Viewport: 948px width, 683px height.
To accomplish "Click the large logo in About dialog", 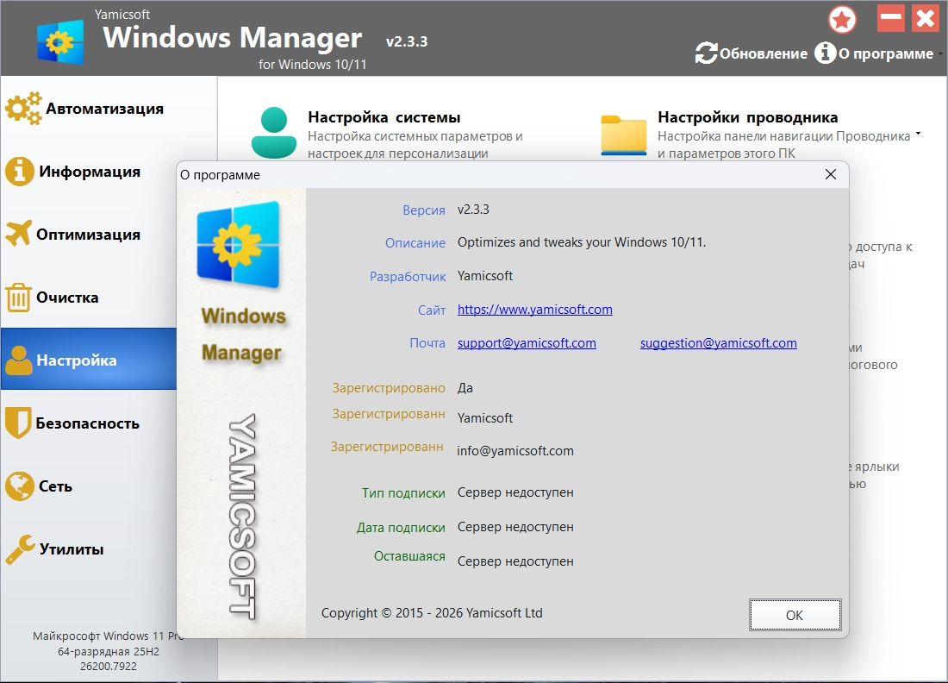I will point(239,245).
